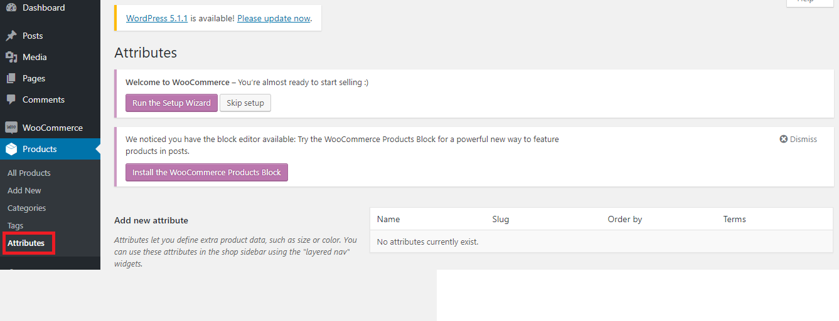This screenshot has width=839, height=321.
Task: Run the Setup Wizard
Action: pyautogui.click(x=171, y=103)
